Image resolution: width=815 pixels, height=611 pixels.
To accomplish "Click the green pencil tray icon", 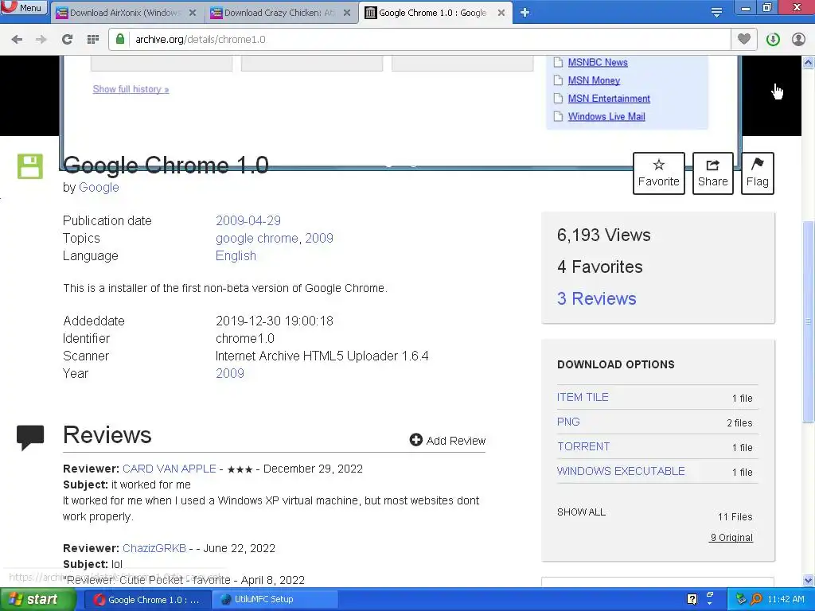I will [x=741, y=599].
